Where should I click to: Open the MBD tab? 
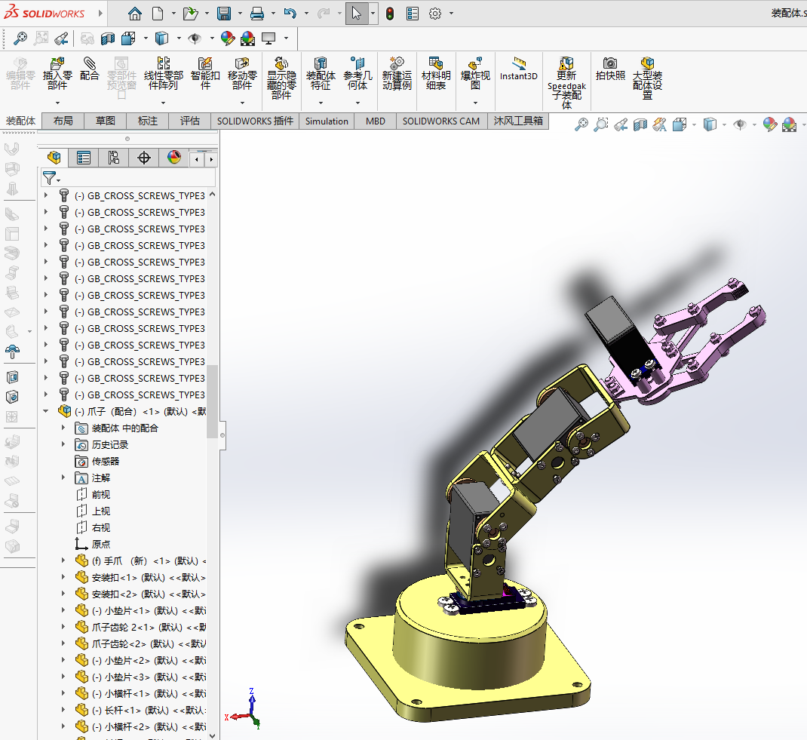point(375,121)
